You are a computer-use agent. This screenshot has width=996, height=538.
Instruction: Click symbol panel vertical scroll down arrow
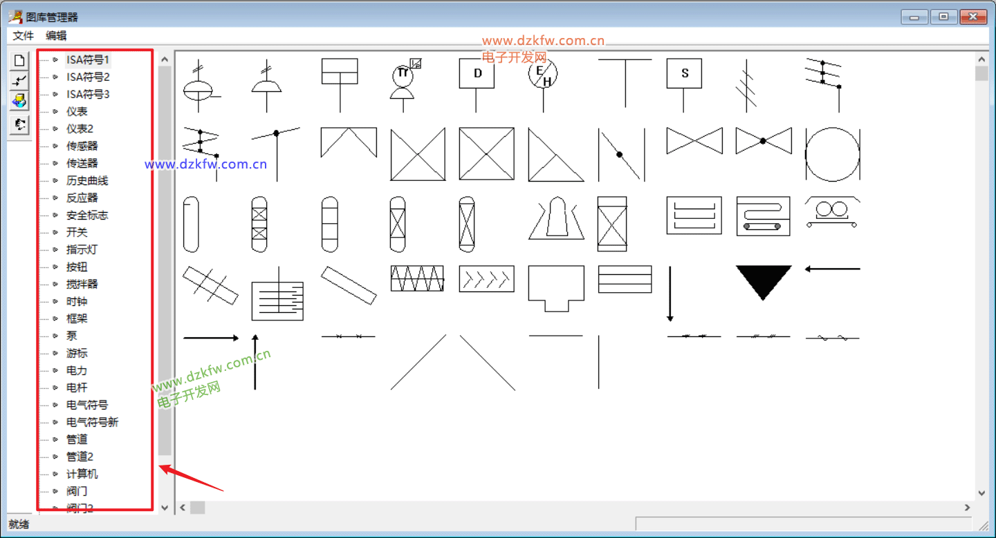[981, 493]
